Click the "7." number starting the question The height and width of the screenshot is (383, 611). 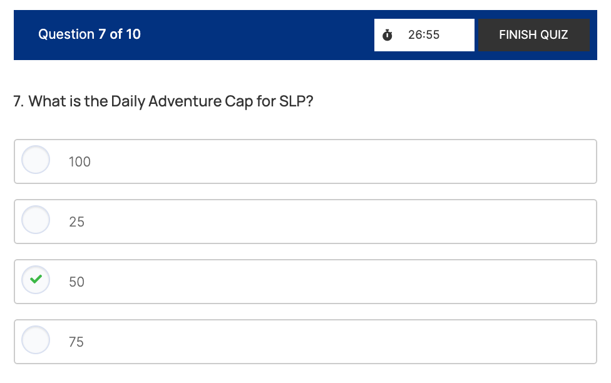(19, 101)
